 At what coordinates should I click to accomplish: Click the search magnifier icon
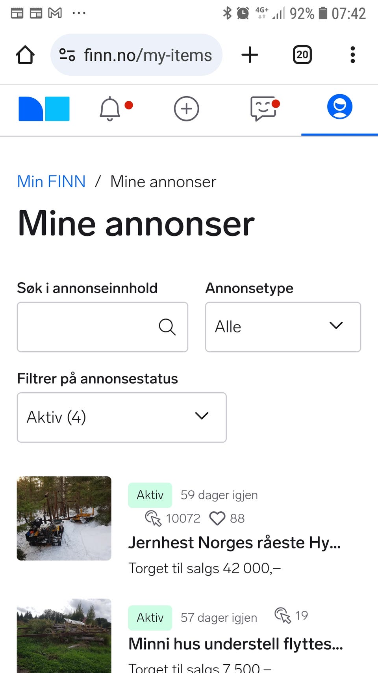click(x=167, y=327)
